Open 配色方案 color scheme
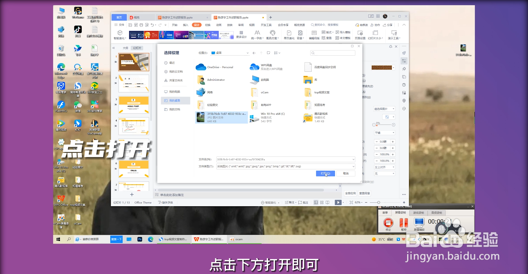This screenshot has width=528, height=274. 273,35
